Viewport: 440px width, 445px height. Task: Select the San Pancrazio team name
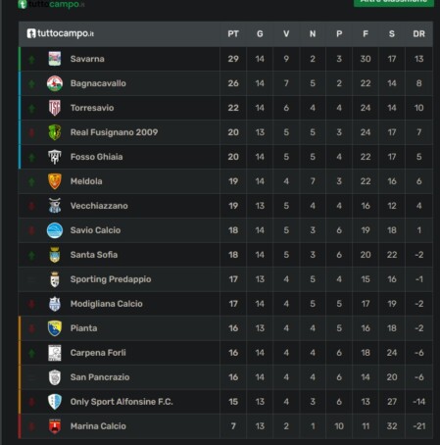pyautogui.click(x=100, y=377)
